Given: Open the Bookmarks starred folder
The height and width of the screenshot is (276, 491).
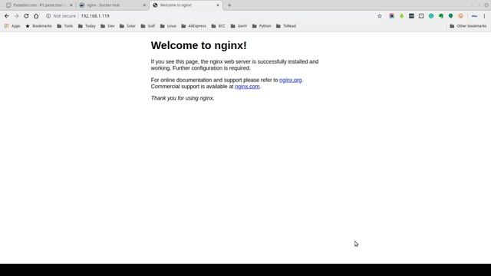Looking at the screenshot, I should [x=38, y=26].
